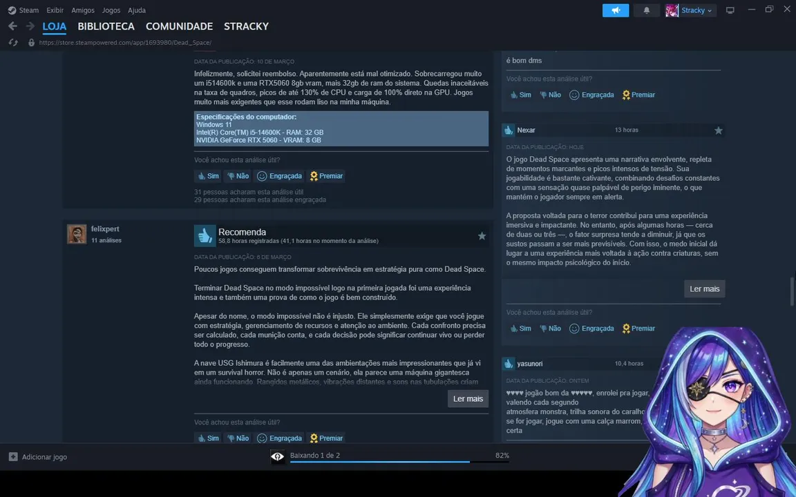The width and height of the screenshot is (796, 497).
Task: Vote Não on Nexar's review
Action: 550,329
